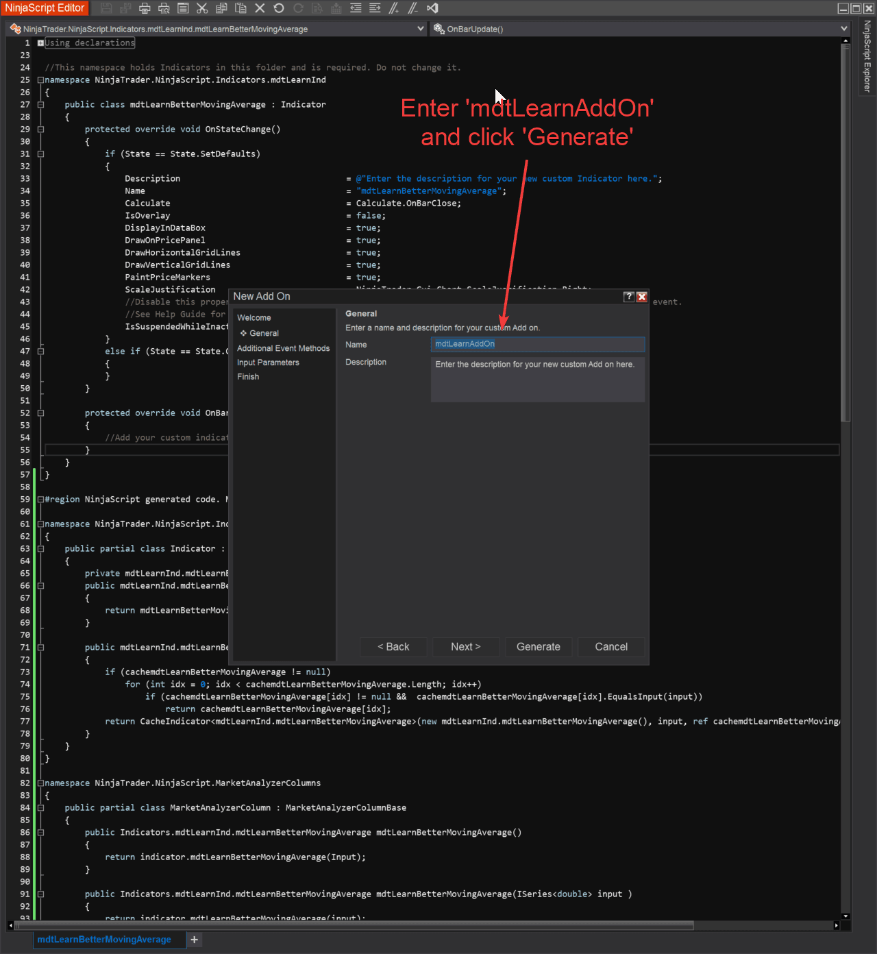The height and width of the screenshot is (954, 877).
Task: Uncomment selected lines using toolbar icon
Action: (x=413, y=8)
